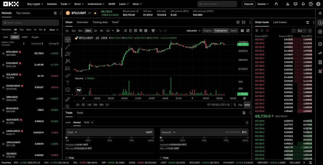Select the 1h timeframe
Image resolution: width=323 pixels, height=165 pixels.
point(95,31)
